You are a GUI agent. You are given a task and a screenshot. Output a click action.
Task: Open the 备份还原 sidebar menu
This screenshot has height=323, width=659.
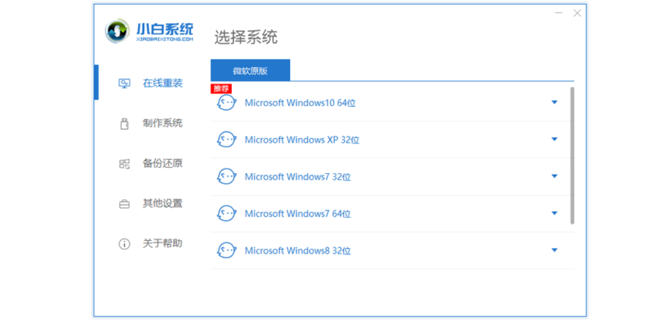click(162, 164)
